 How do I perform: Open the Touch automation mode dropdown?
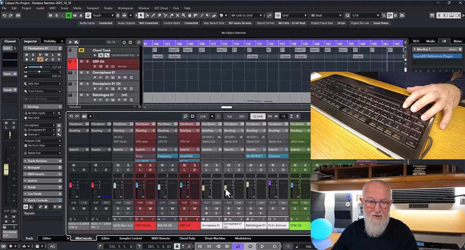point(103,16)
